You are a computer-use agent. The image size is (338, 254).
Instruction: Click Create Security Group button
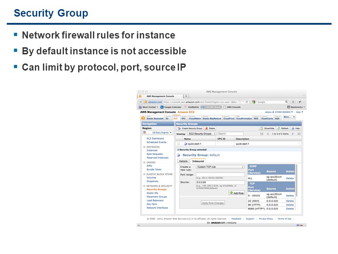coord(190,128)
